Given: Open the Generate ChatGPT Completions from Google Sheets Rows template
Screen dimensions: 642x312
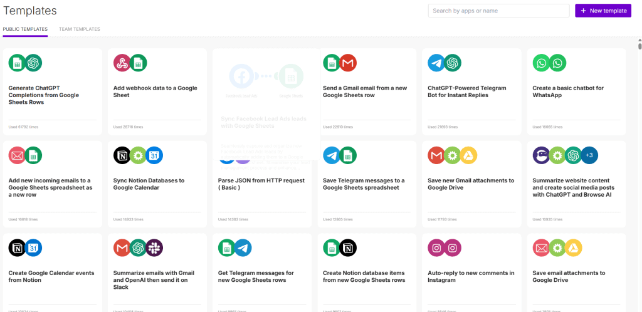Looking at the screenshot, I should click(x=53, y=92).
